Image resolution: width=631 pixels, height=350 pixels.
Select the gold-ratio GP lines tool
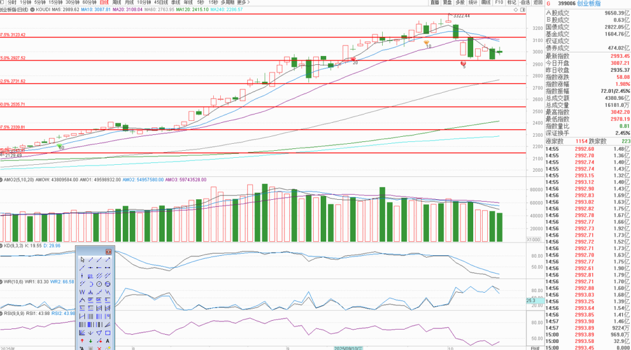point(91,300)
